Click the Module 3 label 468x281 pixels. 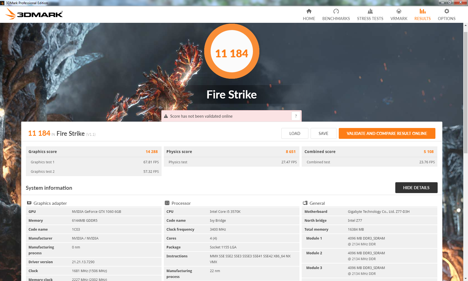coord(314,268)
